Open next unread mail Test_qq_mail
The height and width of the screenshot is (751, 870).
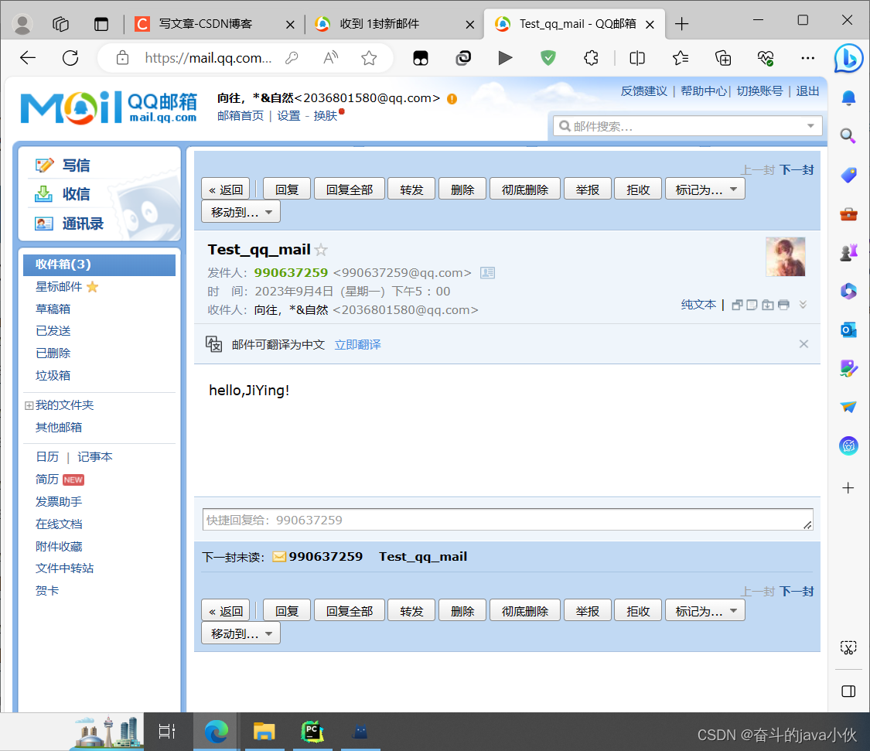(x=423, y=557)
